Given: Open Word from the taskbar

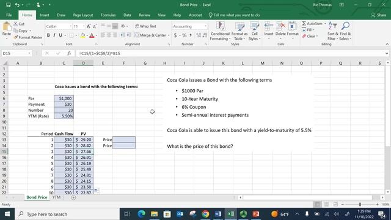Looking at the screenshot, I should point(218,214).
